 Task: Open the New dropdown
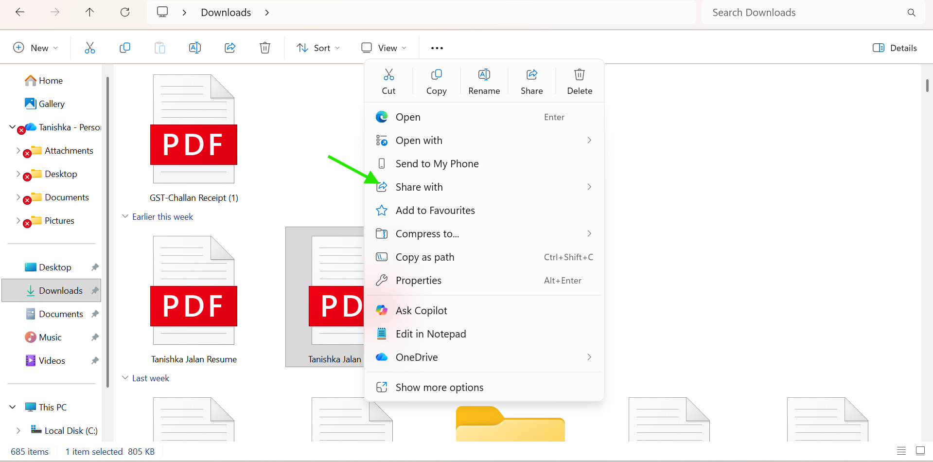click(35, 48)
